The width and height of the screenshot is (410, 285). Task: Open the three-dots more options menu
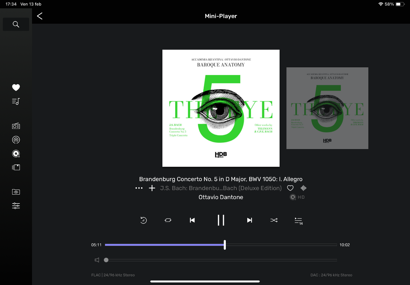click(x=139, y=188)
